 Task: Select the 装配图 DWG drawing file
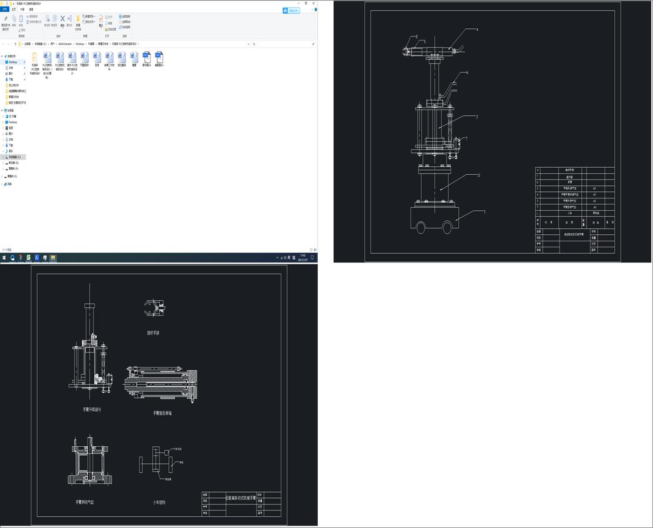(x=159, y=59)
